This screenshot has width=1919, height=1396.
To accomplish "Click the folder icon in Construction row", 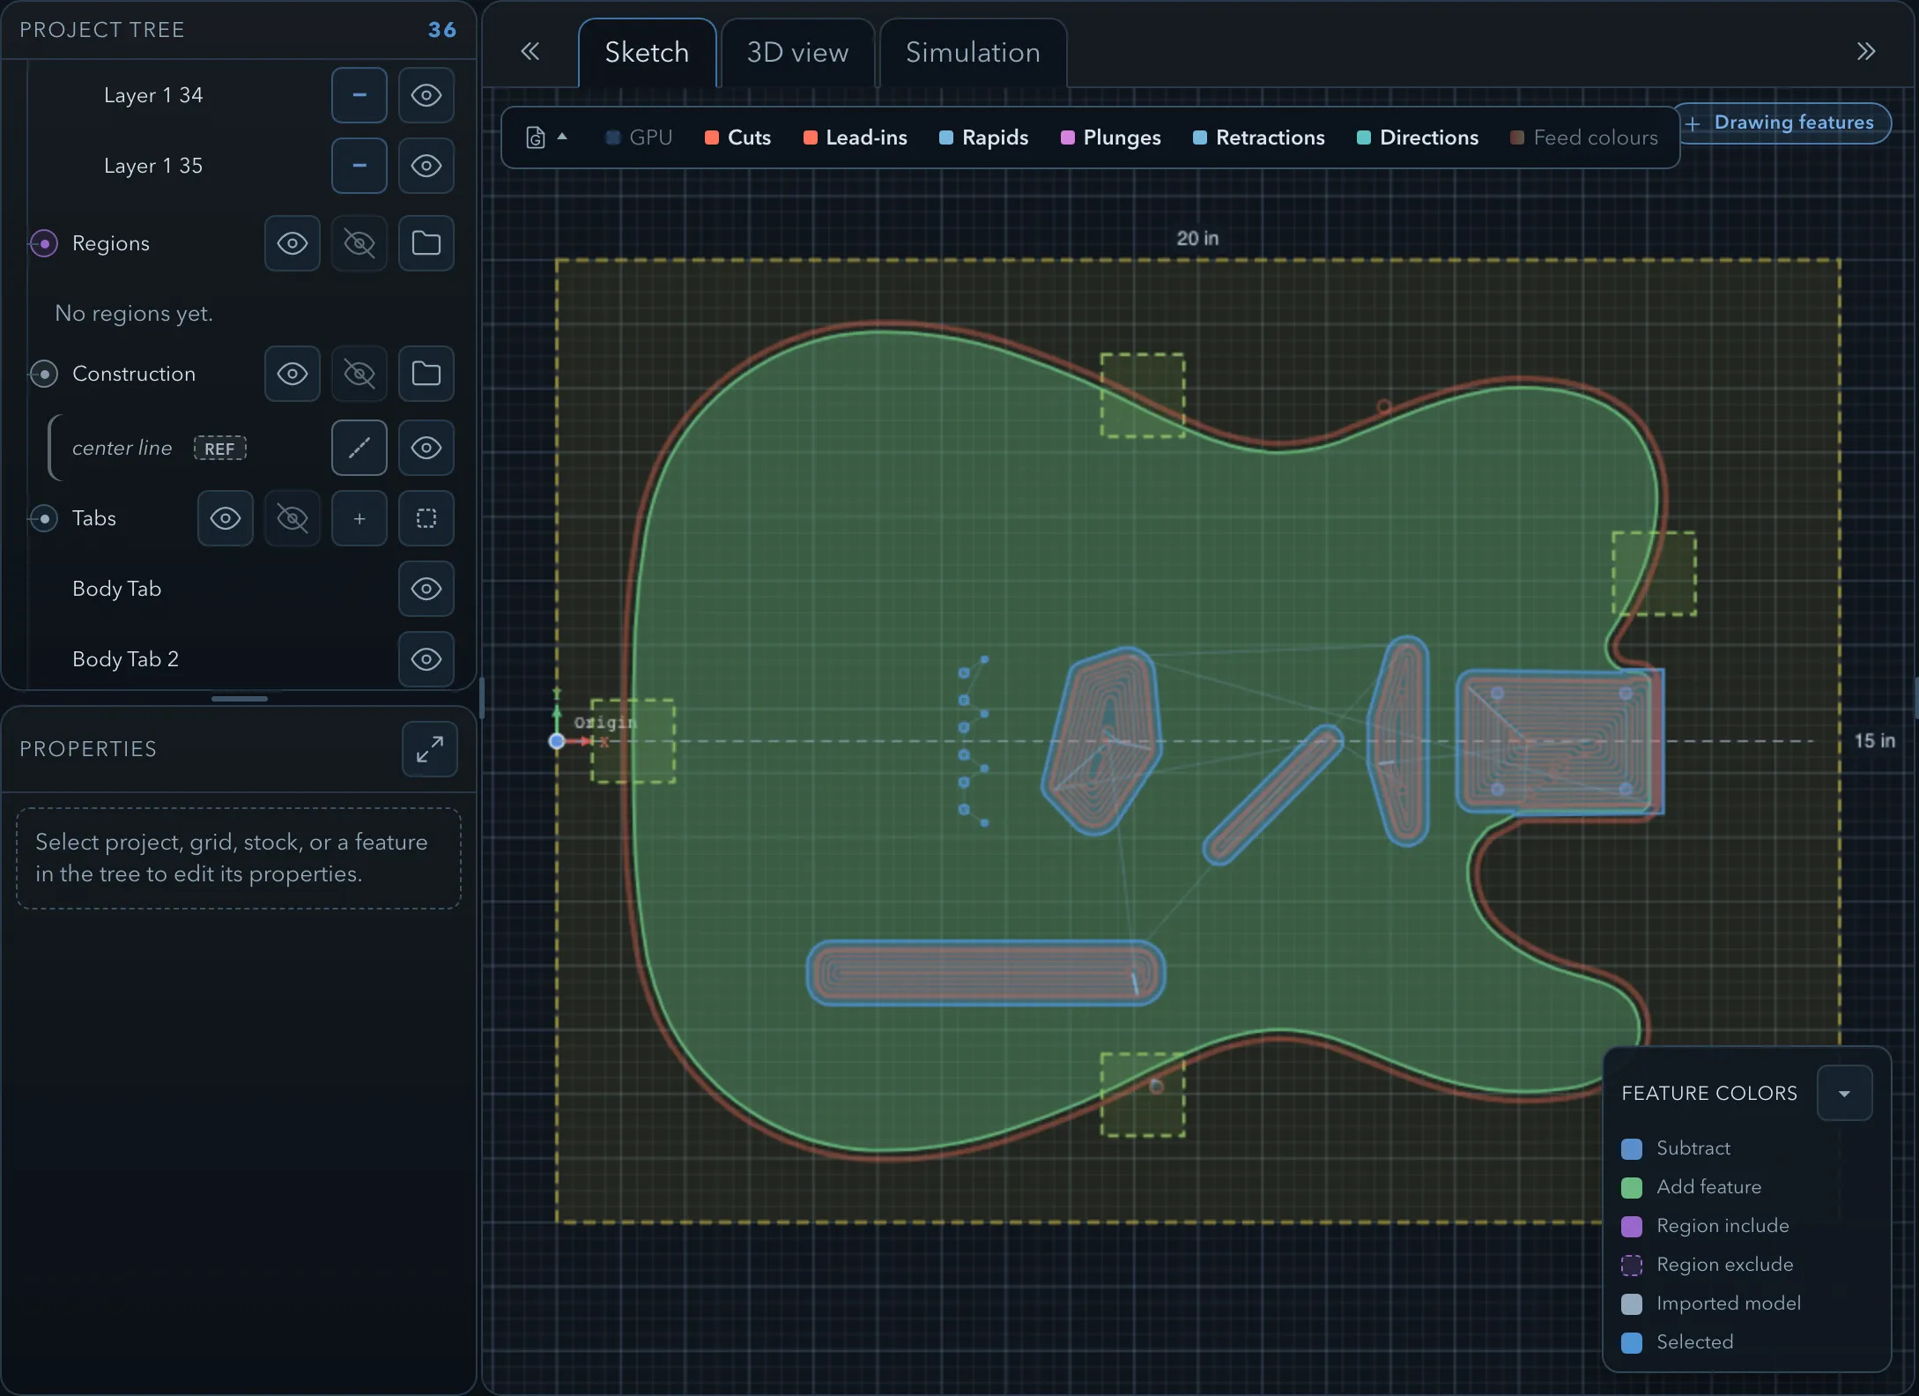I will [x=426, y=374].
